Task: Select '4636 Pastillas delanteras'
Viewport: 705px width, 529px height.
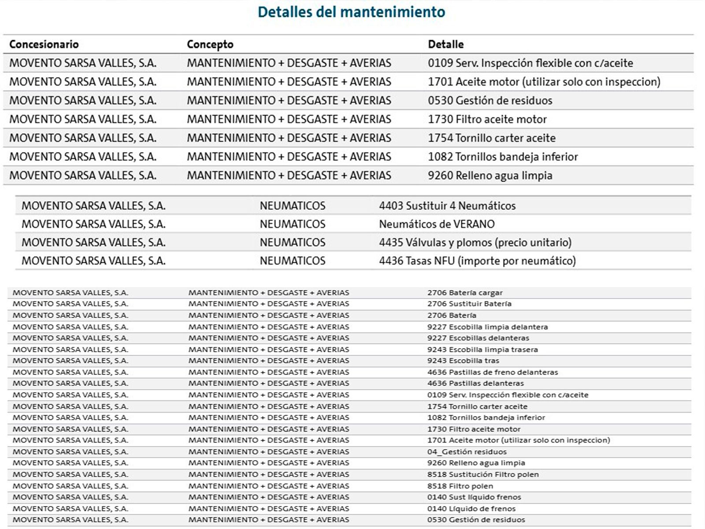Action: 475,384
